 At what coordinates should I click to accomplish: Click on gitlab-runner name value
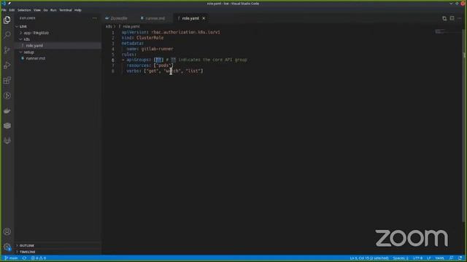tap(157, 49)
